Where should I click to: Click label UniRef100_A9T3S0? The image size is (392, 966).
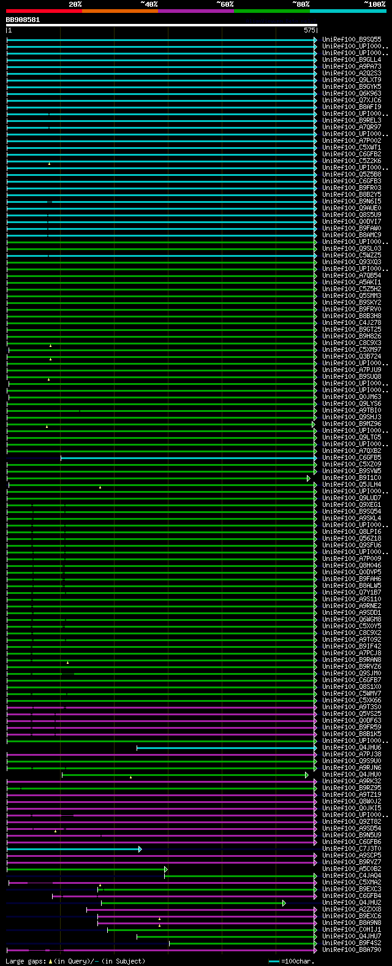click(x=352, y=707)
